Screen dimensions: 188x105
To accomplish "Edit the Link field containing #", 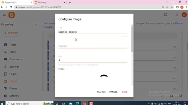I will click(x=93, y=60).
